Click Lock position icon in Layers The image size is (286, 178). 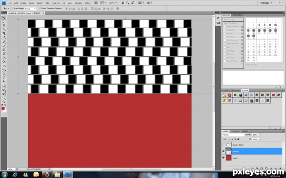pos(235,139)
